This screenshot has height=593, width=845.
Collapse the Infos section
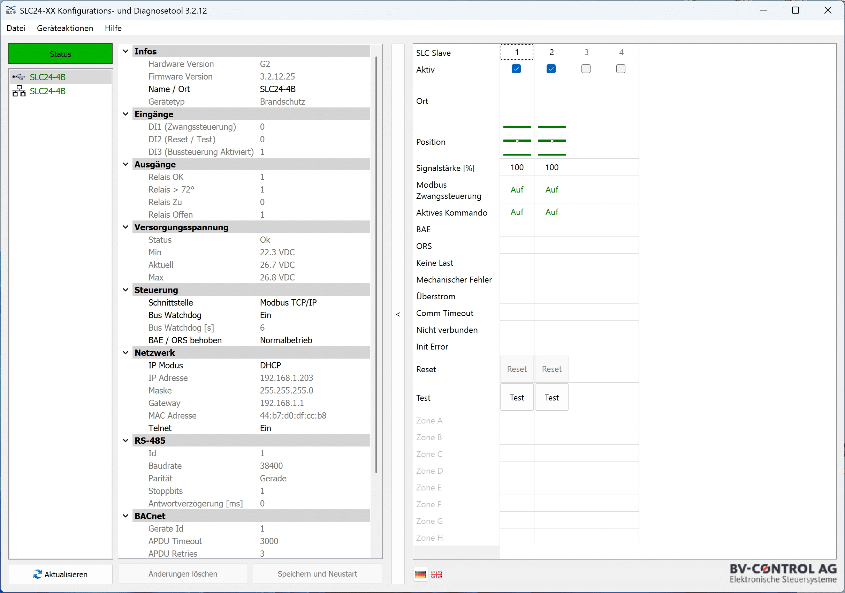pyautogui.click(x=125, y=51)
